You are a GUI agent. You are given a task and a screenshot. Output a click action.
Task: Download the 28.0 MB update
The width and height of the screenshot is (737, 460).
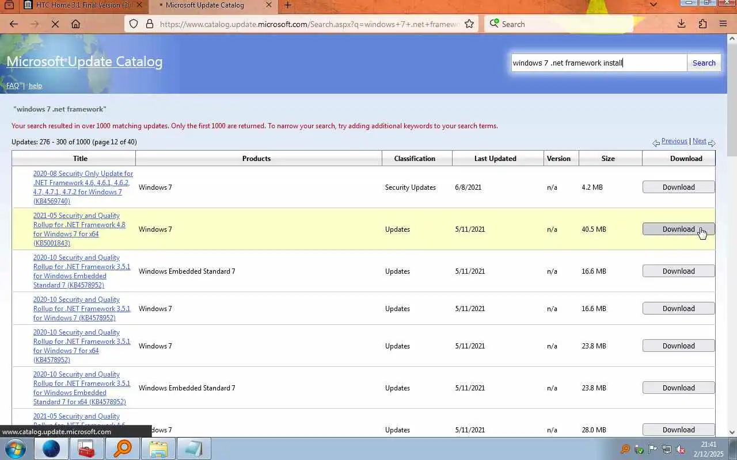coord(678,430)
